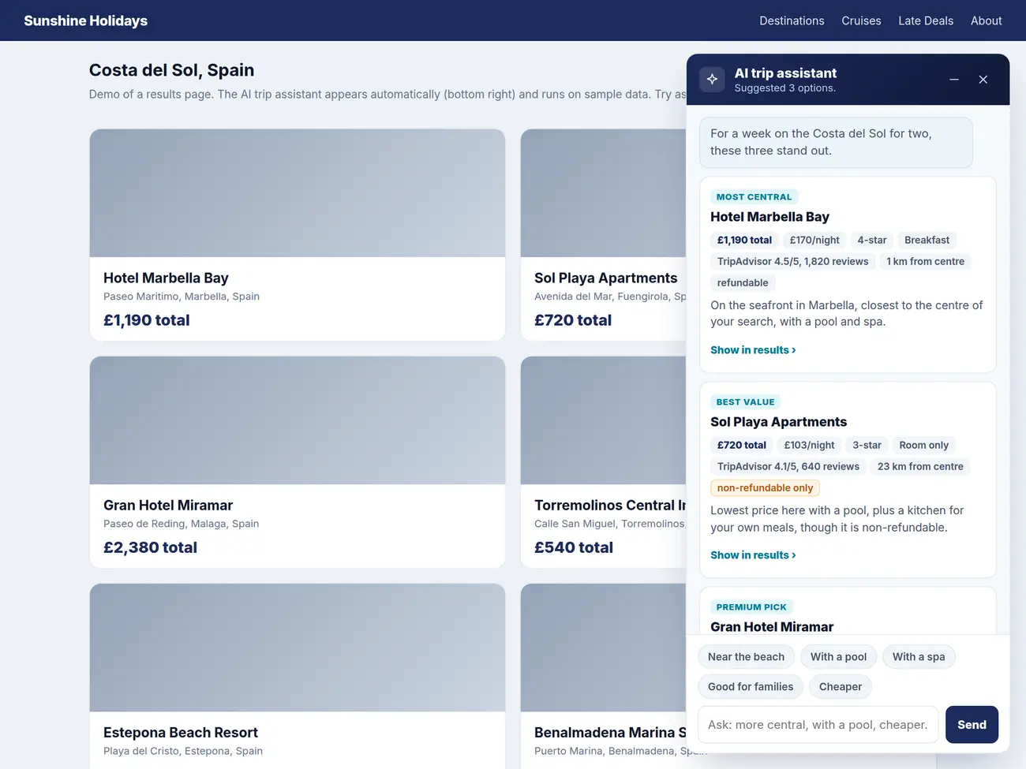
Task: Click the 'PREMIUM PICK' badge
Action: coord(751,607)
